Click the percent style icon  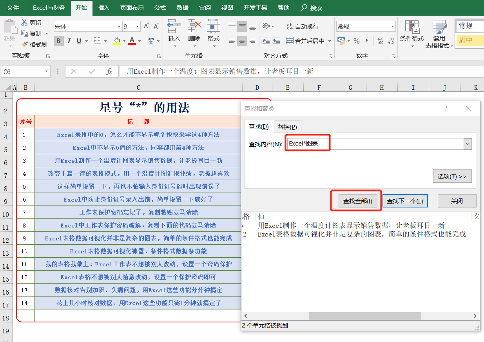[356, 41]
